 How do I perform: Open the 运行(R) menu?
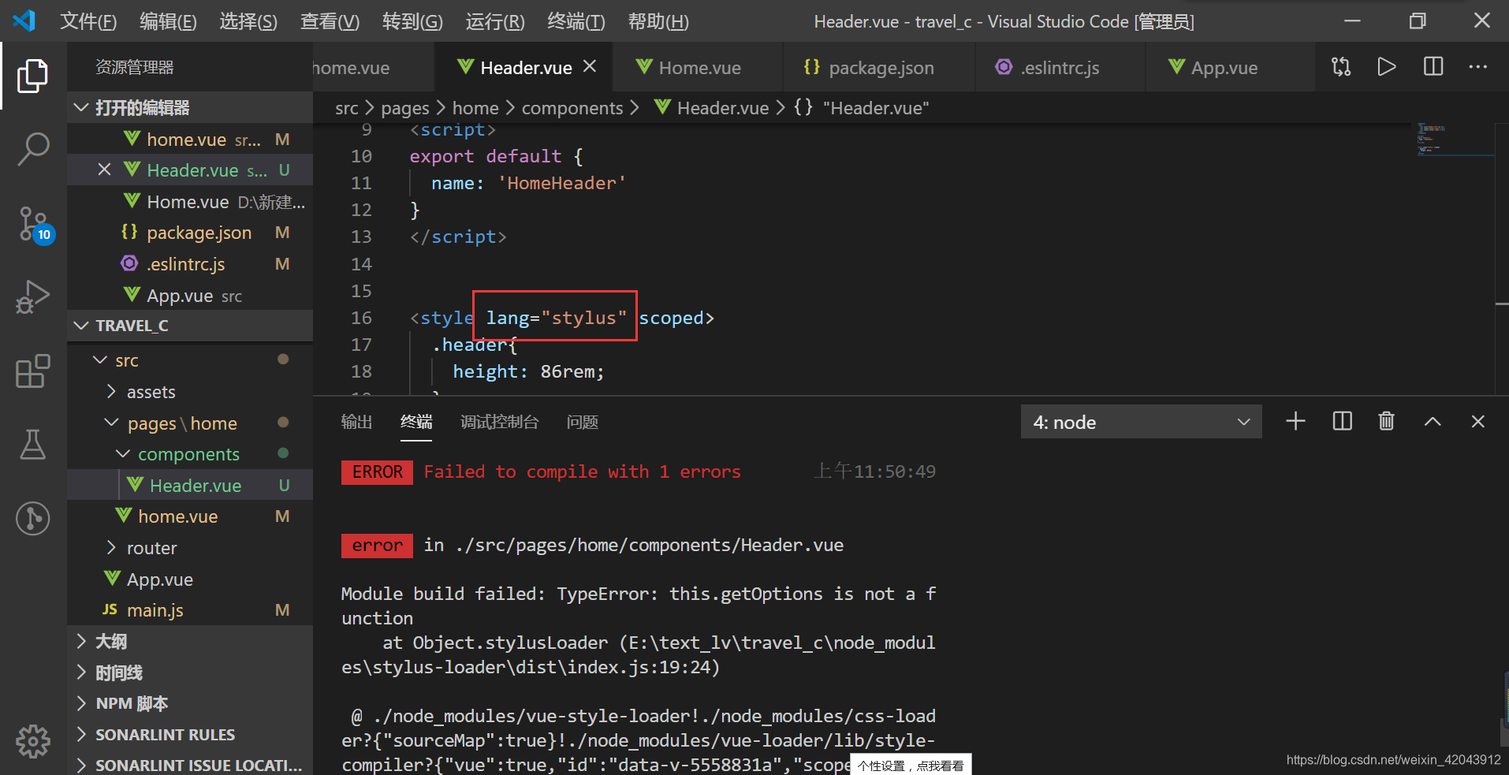coord(495,21)
